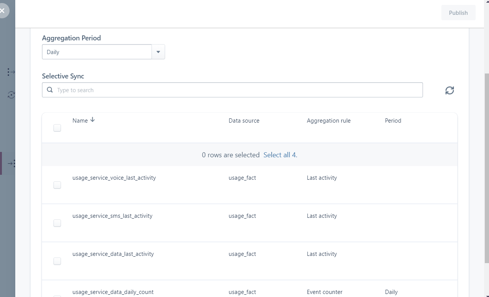Image resolution: width=489 pixels, height=297 pixels.
Task: Check the usage_service_sms_last_activity row checkbox
Action: (x=57, y=223)
